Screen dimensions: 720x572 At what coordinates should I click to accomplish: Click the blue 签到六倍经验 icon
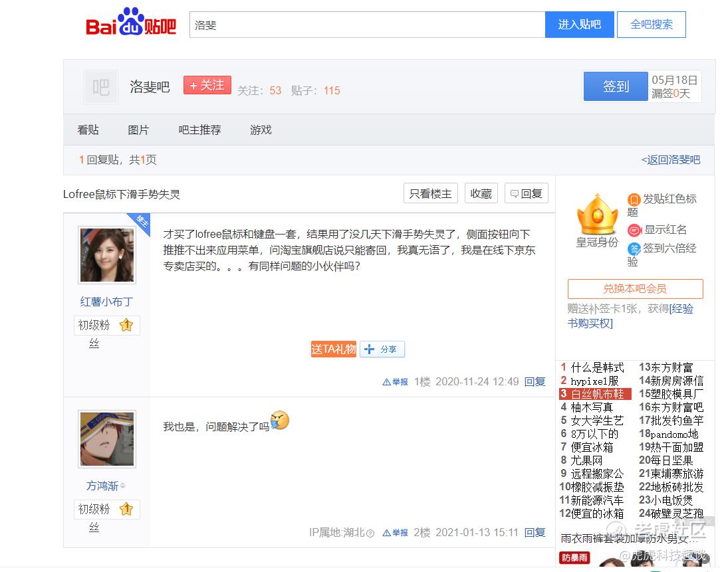click(634, 249)
